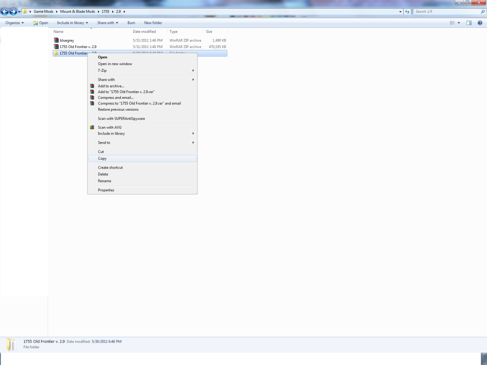Screen dimensions: 487x365
Task: Click the WinRAR icon beside Add to archive
Action: coord(92,86)
